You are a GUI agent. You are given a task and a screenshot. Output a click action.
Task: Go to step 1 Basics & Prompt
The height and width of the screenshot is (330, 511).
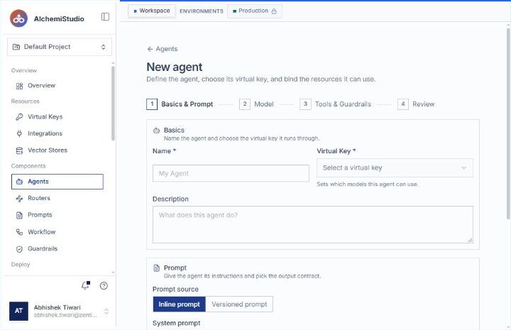180,104
